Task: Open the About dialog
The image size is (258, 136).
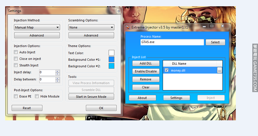Action: click(142, 98)
